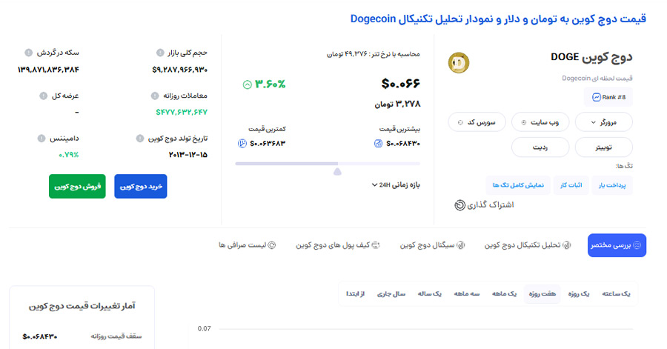Click icon next to سیگنال دوج کوین
The image size is (667, 349).
click(461, 245)
